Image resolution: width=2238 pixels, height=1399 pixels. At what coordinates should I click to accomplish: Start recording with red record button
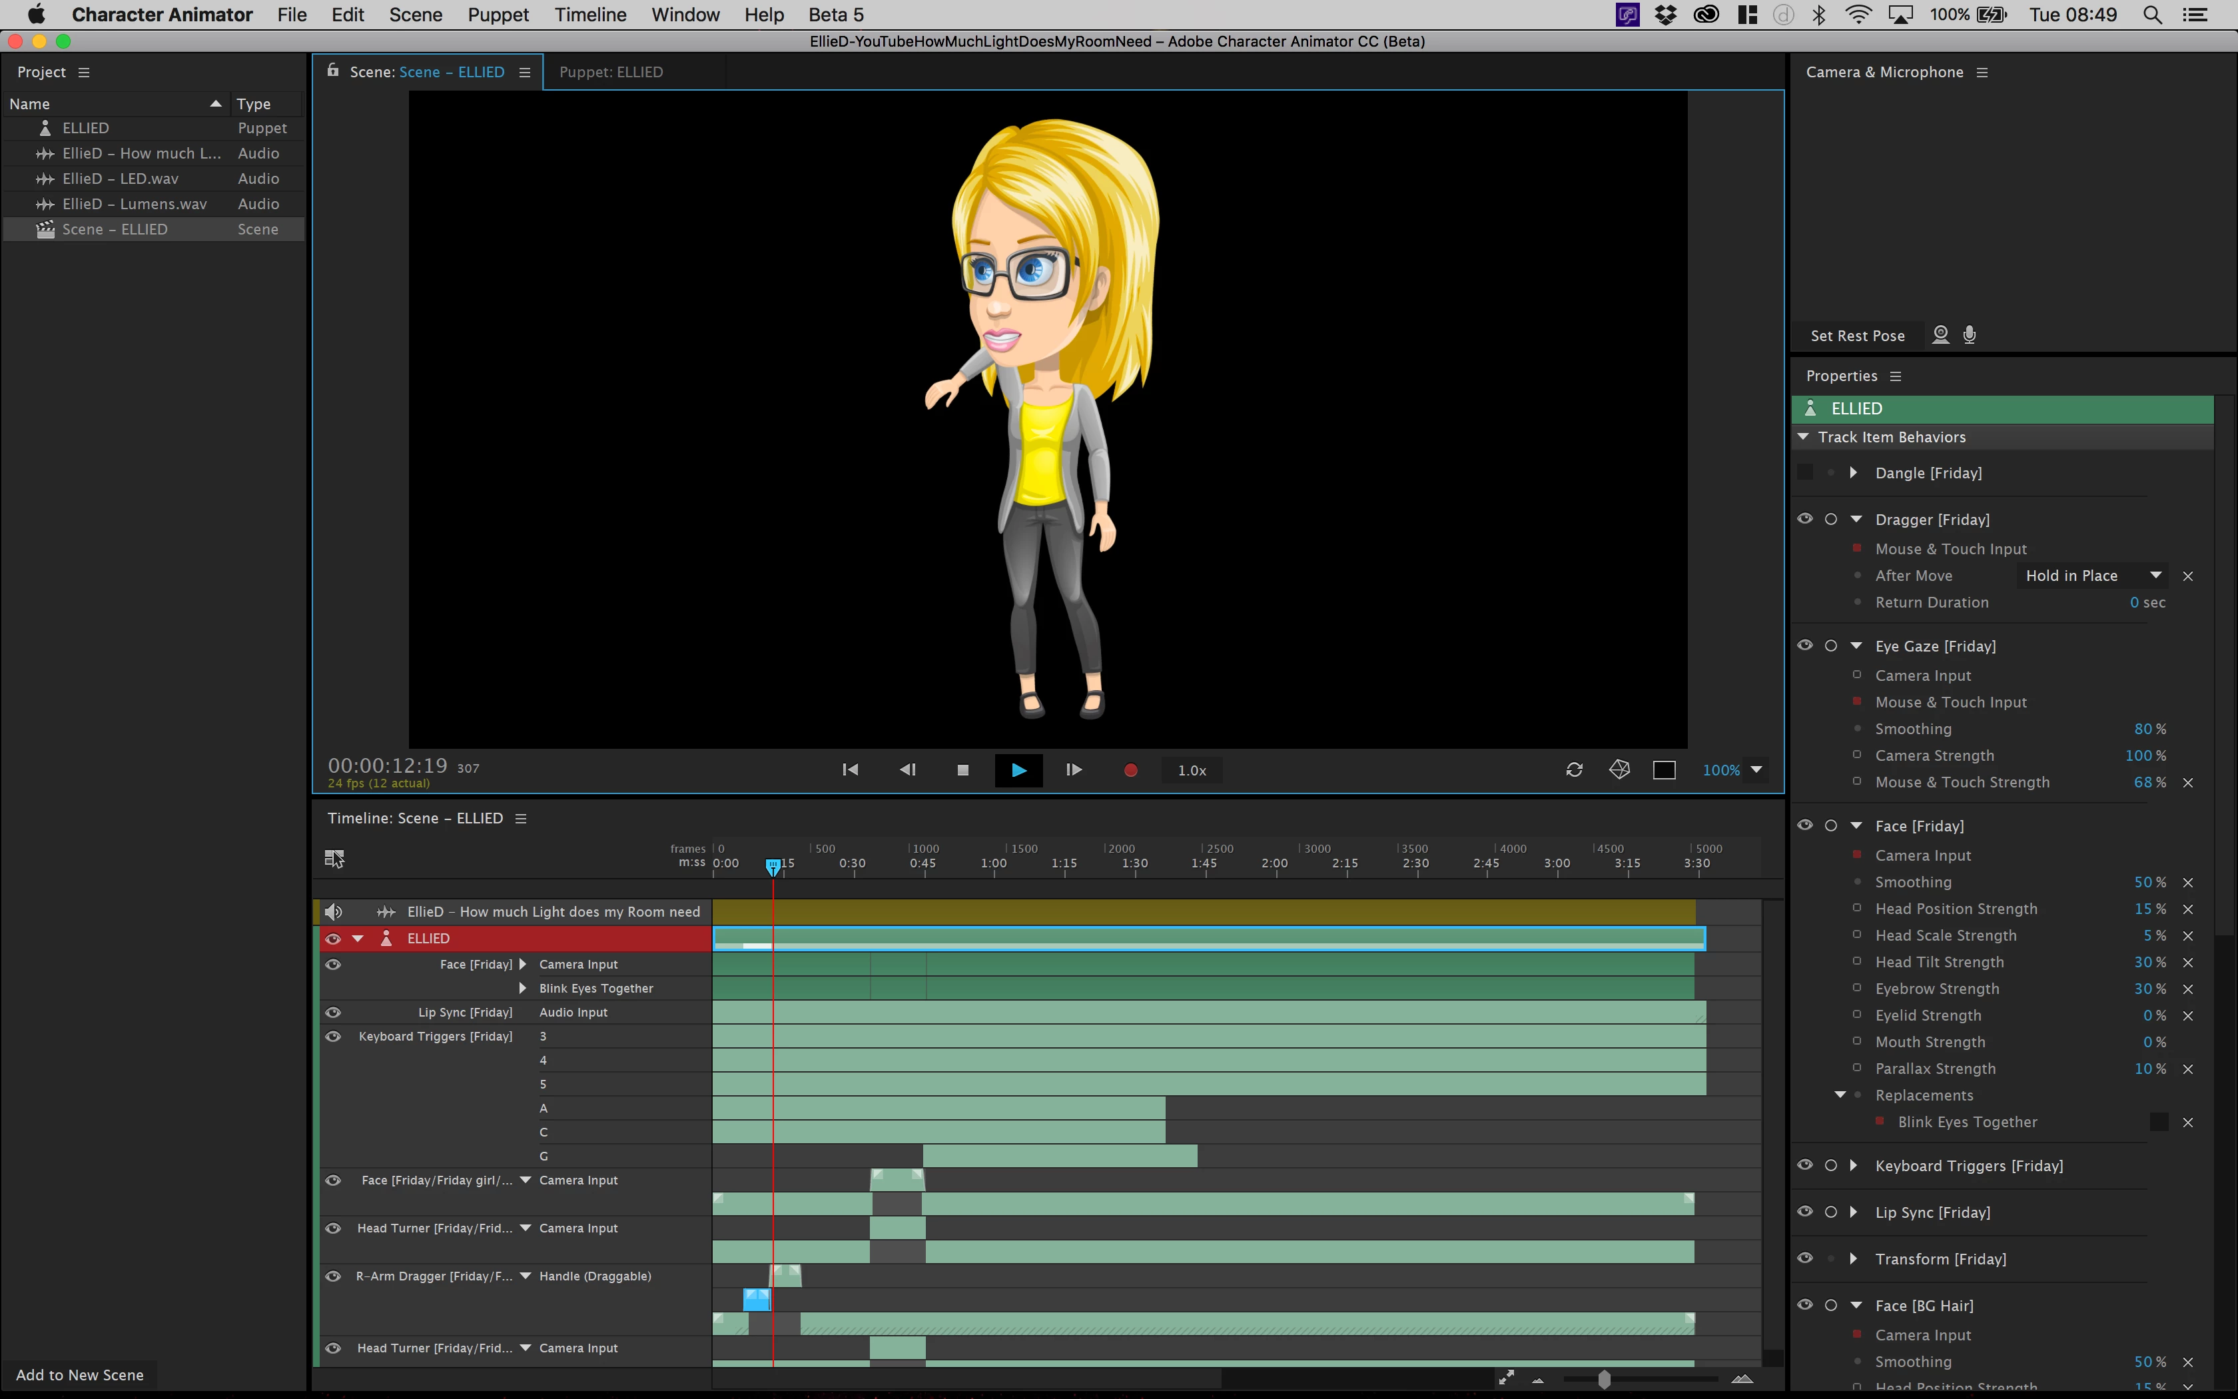[1130, 770]
